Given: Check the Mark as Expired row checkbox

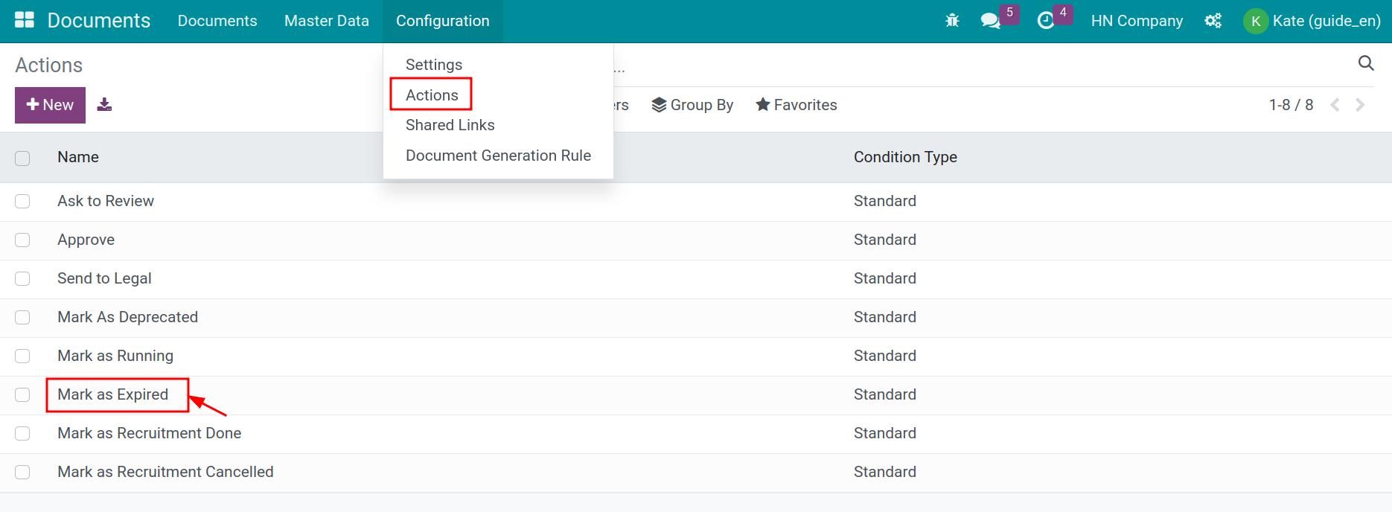Looking at the screenshot, I should (x=22, y=394).
